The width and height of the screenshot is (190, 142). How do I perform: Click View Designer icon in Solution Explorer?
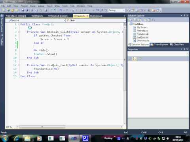tap(149, 20)
